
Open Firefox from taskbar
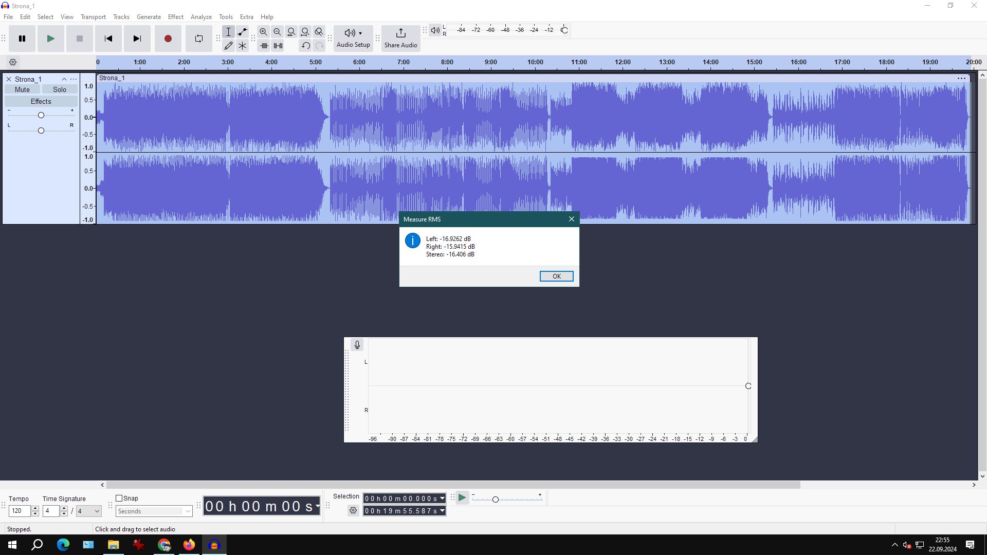(x=189, y=545)
